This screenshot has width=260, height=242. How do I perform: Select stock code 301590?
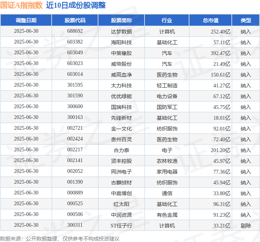[x=75, y=96]
